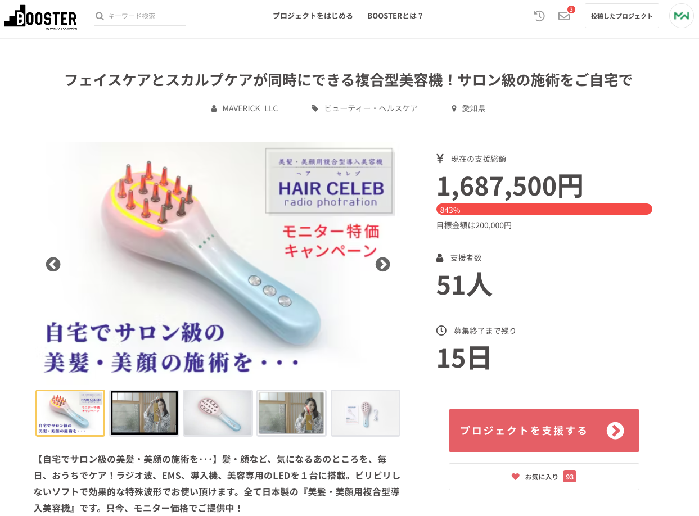
Task: Click the heart favorite icon
Action: click(515, 477)
